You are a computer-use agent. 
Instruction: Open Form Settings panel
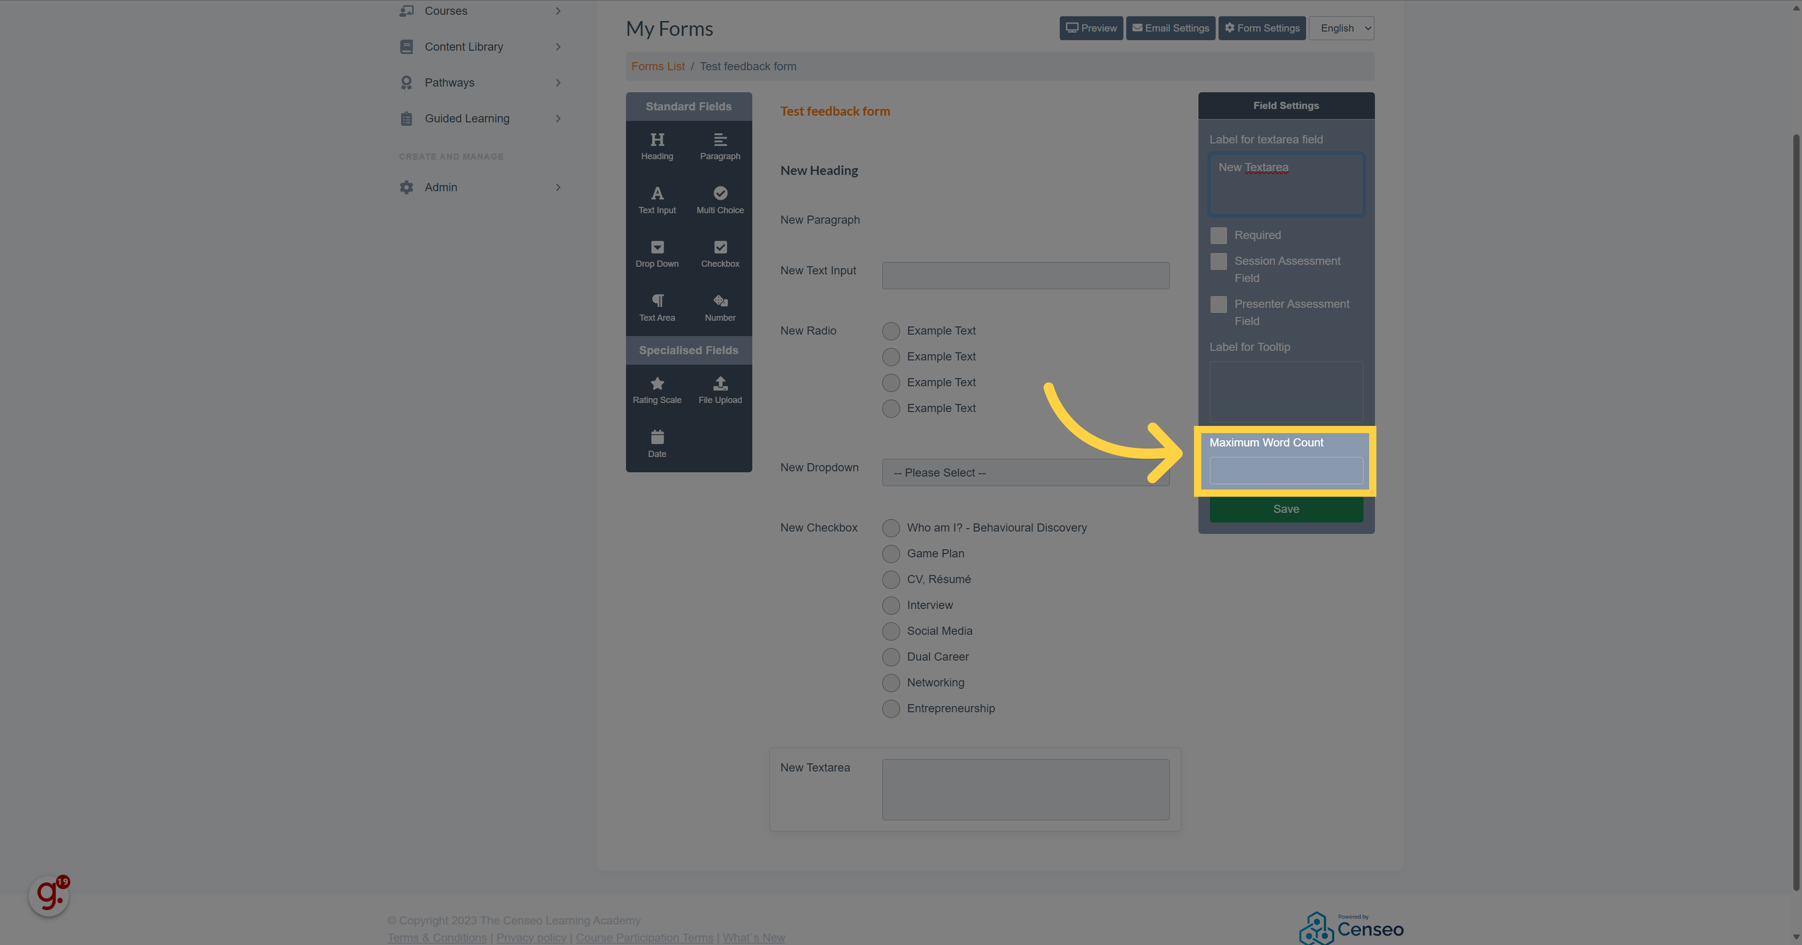1262,27
